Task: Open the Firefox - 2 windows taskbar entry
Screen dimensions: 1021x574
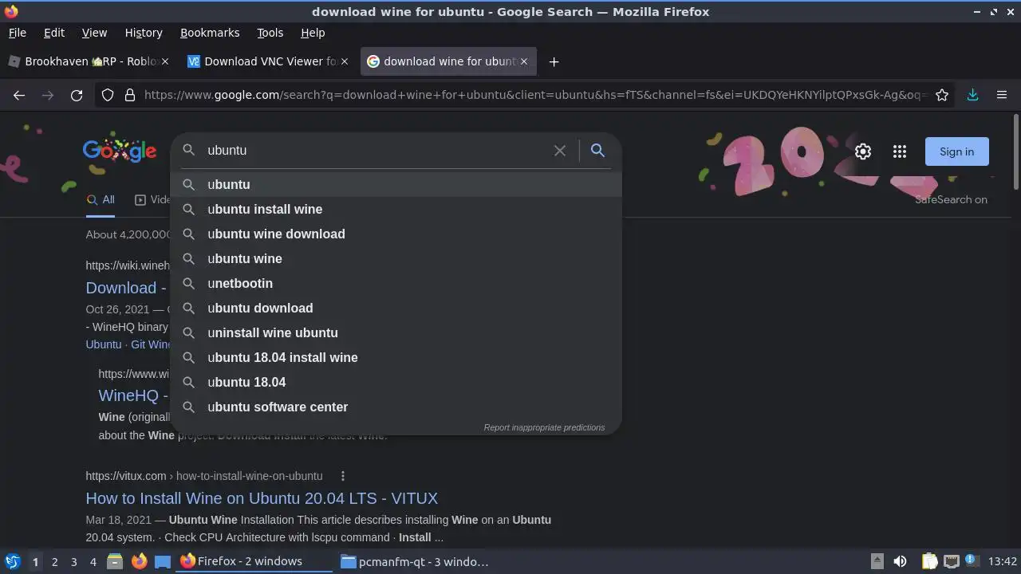Action: pos(255,561)
